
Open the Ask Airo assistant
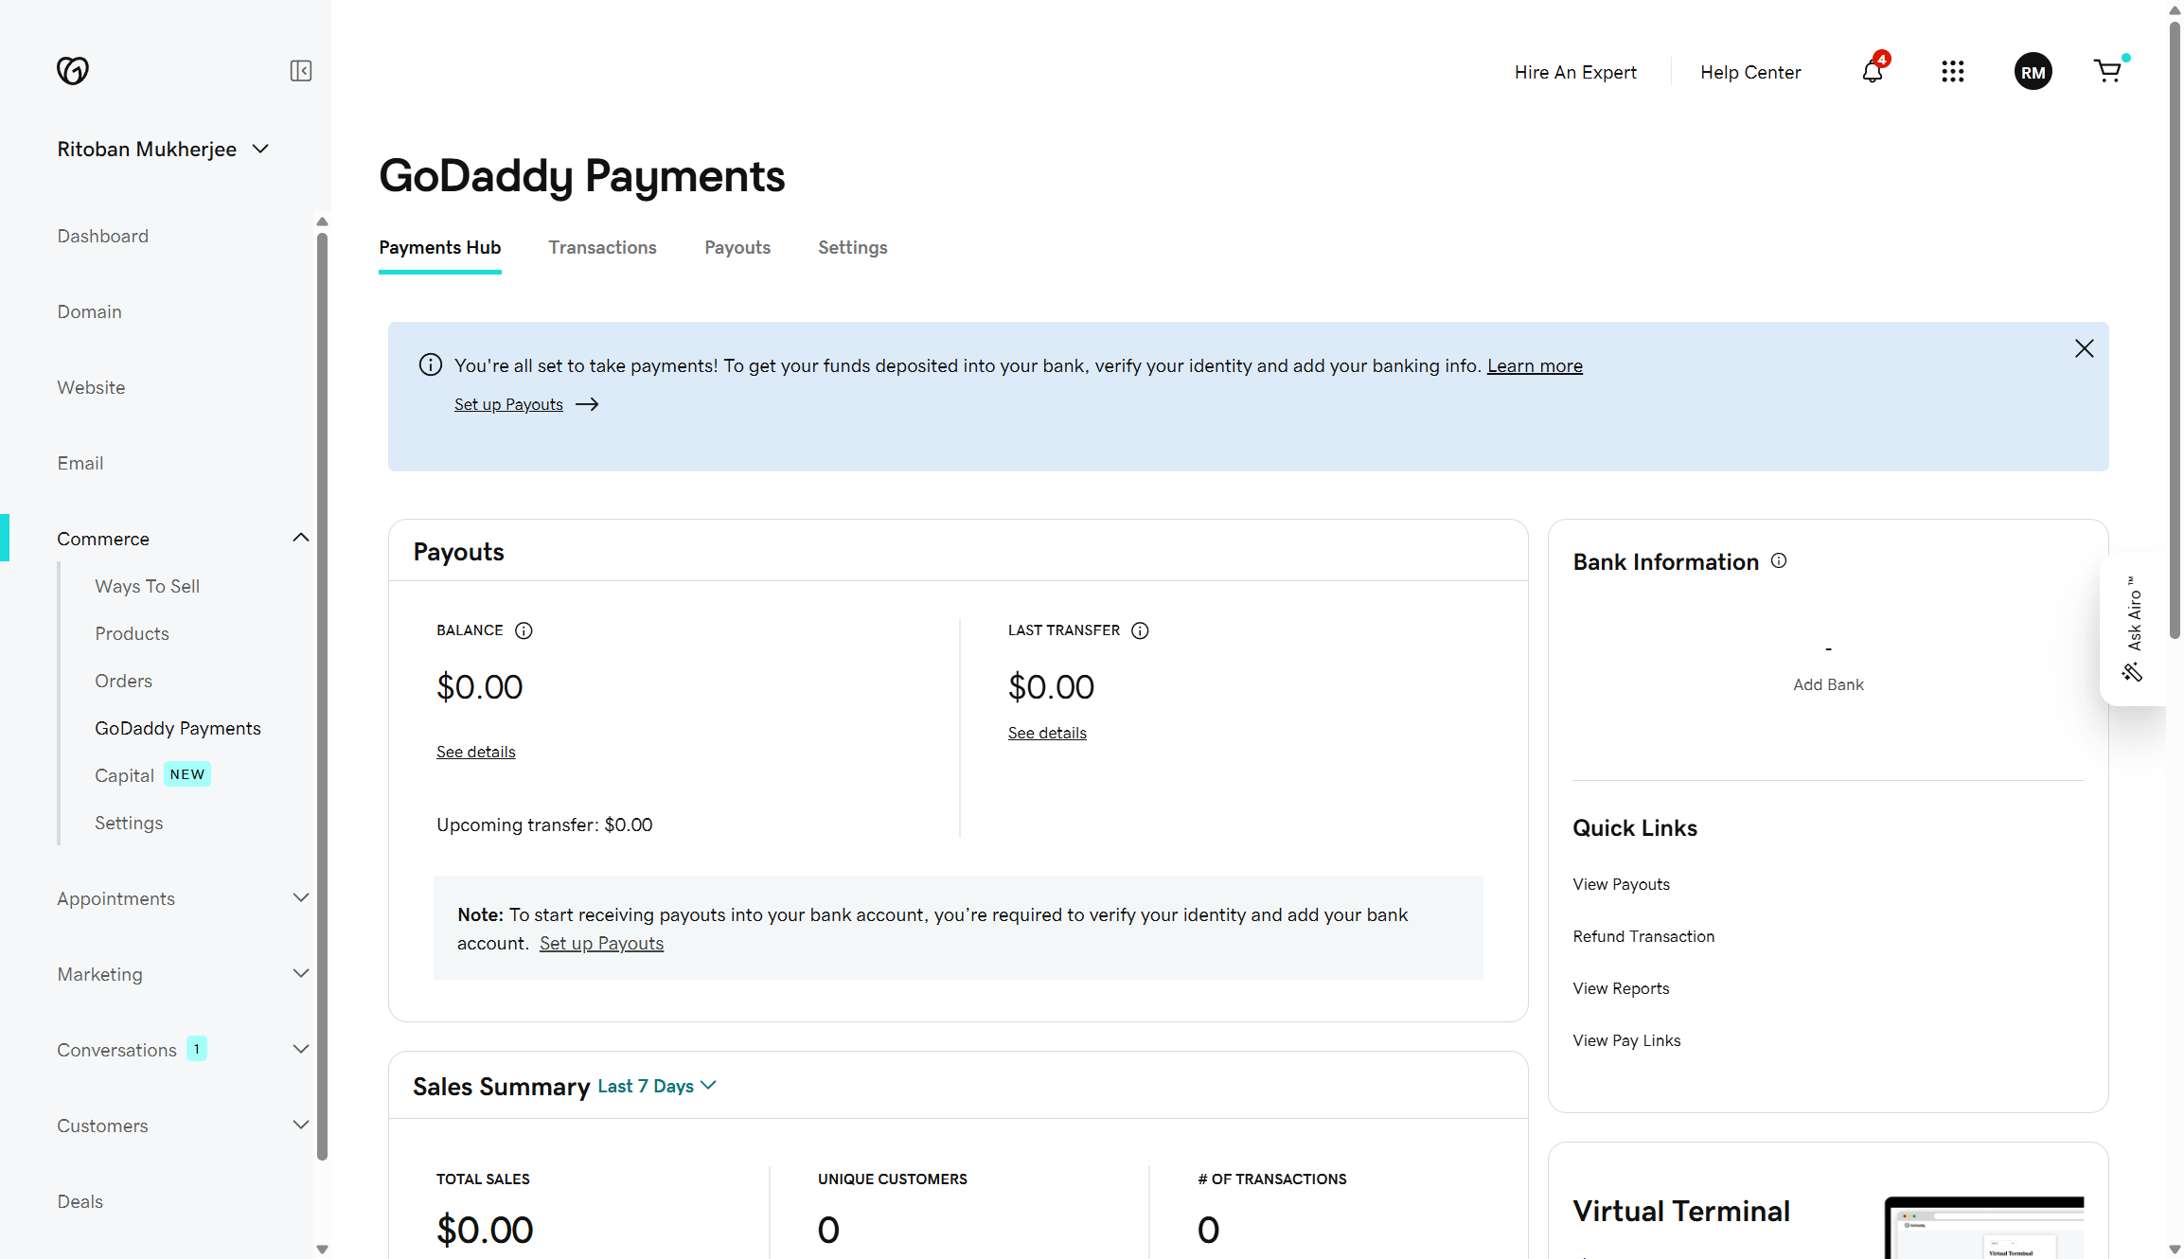coord(2134,629)
